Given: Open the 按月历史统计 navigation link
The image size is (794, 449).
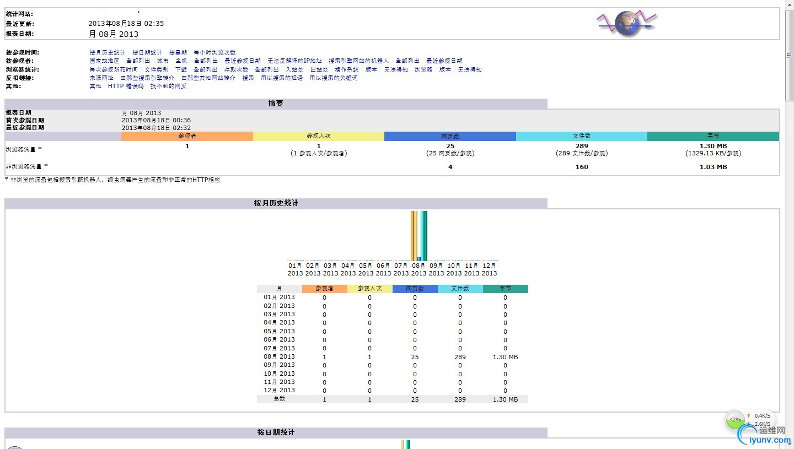Looking at the screenshot, I should [x=108, y=53].
